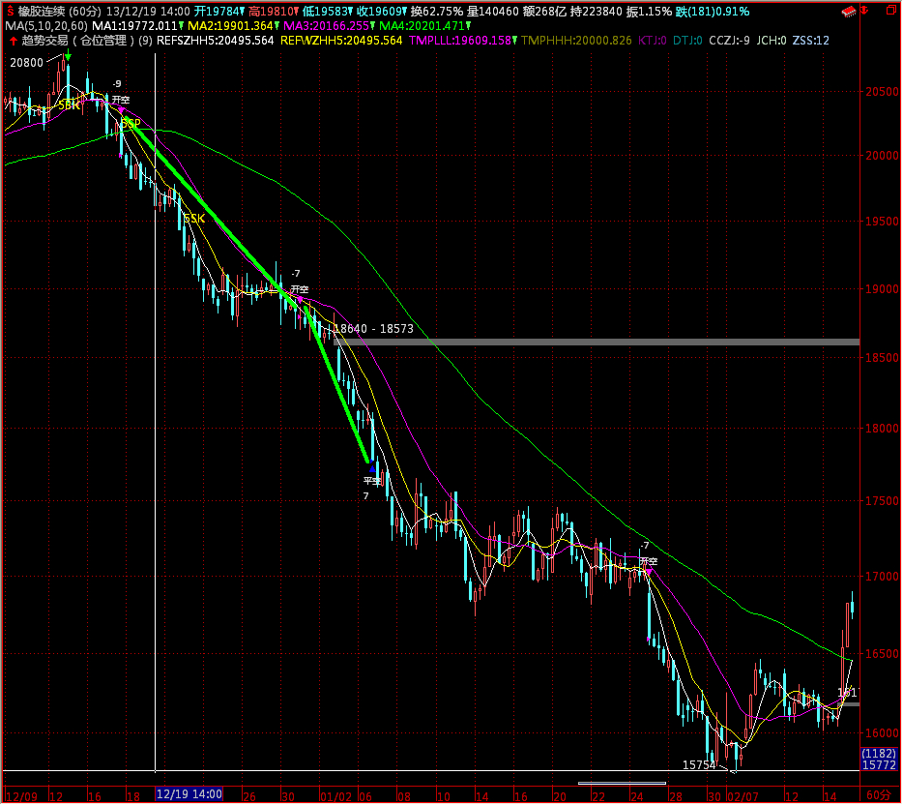Viewport: 903px width, 805px height.
Task: Click the left red icon in top-right corner
Action: (849, 12)
